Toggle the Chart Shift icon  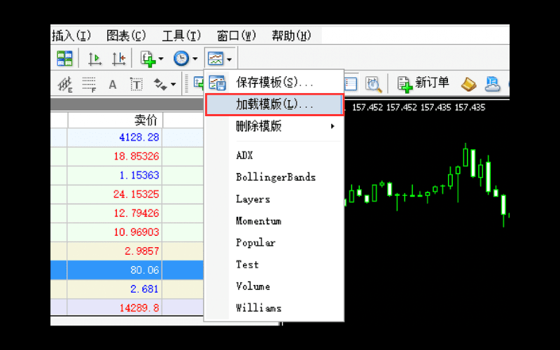tap(118, 59)
